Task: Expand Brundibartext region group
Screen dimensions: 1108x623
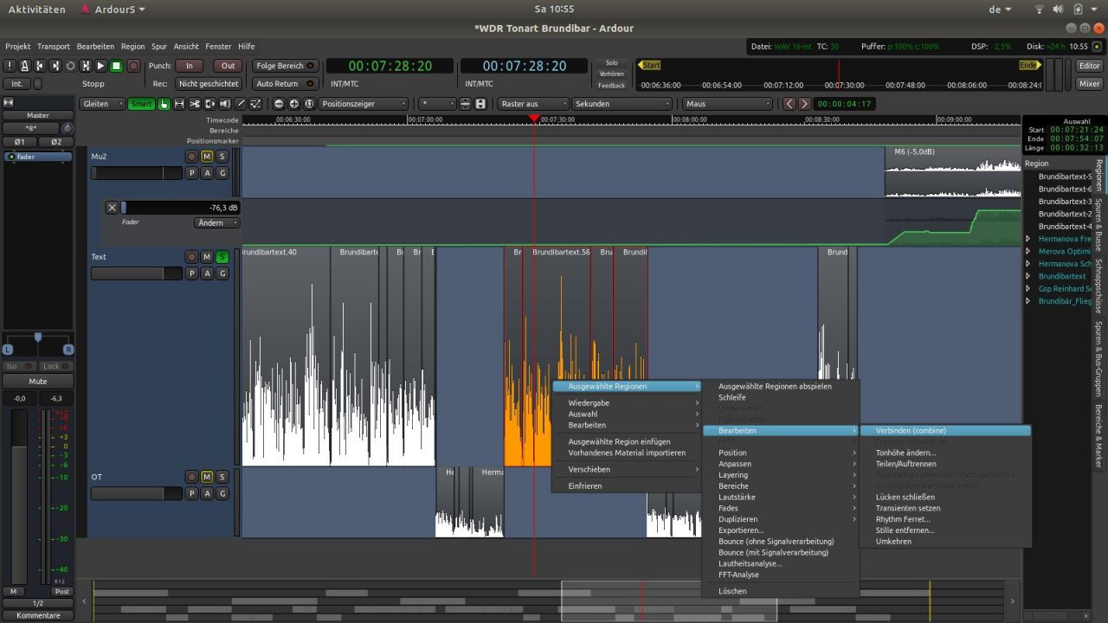Action: tap(1027, 276)
